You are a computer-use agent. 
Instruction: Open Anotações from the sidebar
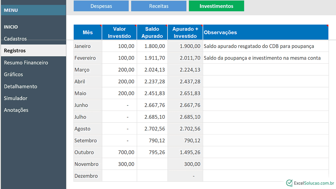16,110
